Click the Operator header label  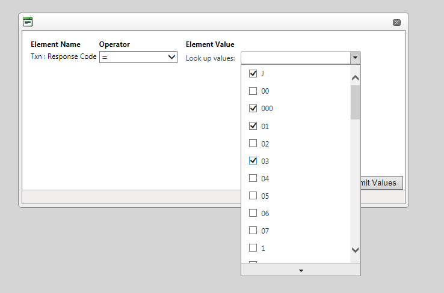(x=114, y=44)
